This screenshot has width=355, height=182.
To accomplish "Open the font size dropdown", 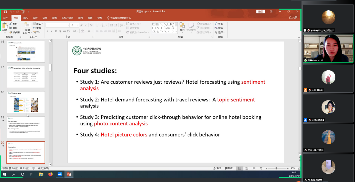I will click(78, 25).
